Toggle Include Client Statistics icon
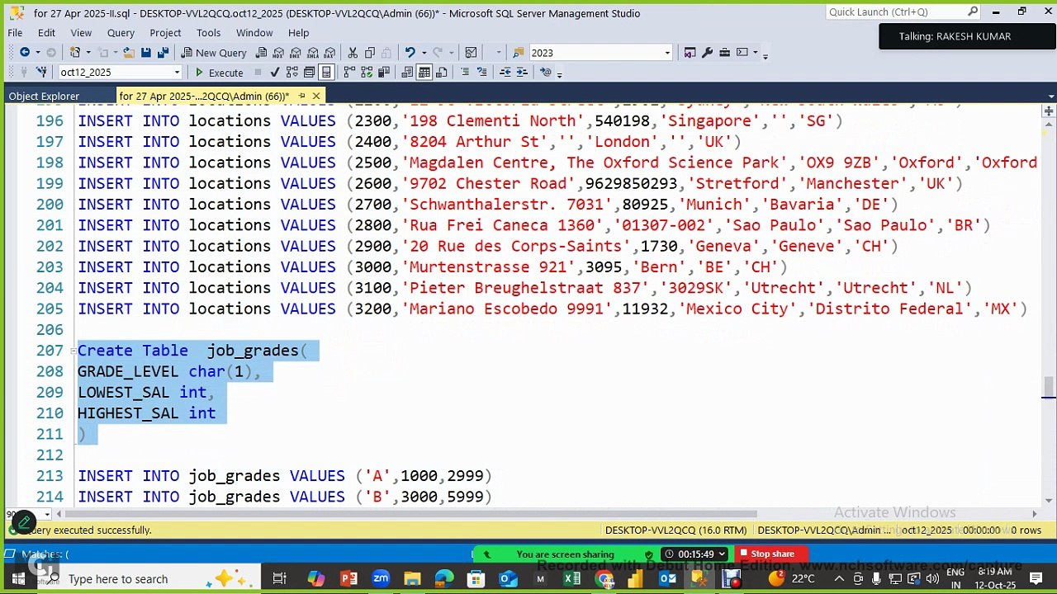1057x594 pixels. [x=384, y=72]
